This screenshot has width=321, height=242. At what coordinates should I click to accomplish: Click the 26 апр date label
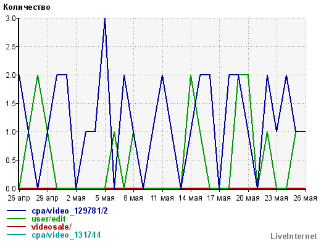tap(19, 198)
